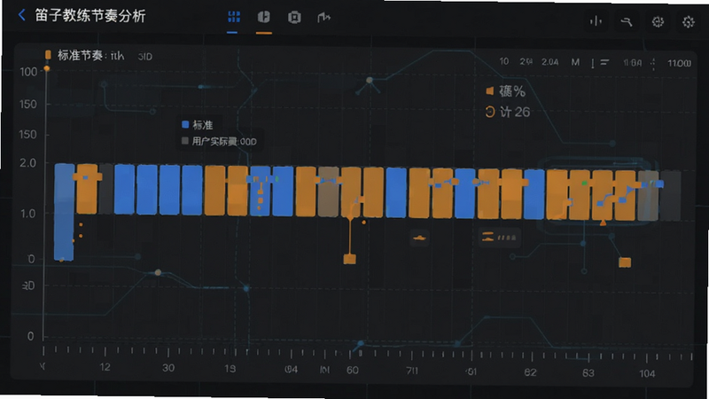Screen dimensions: 709x399
Task: Click the orange square marker at the lower right
Action: [625, 262]
